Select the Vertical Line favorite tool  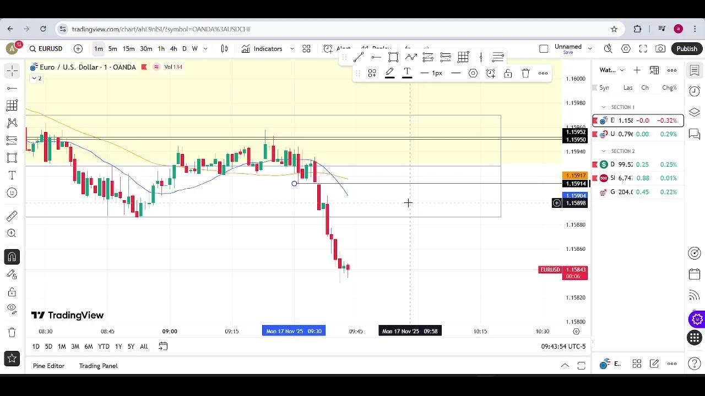481,57
